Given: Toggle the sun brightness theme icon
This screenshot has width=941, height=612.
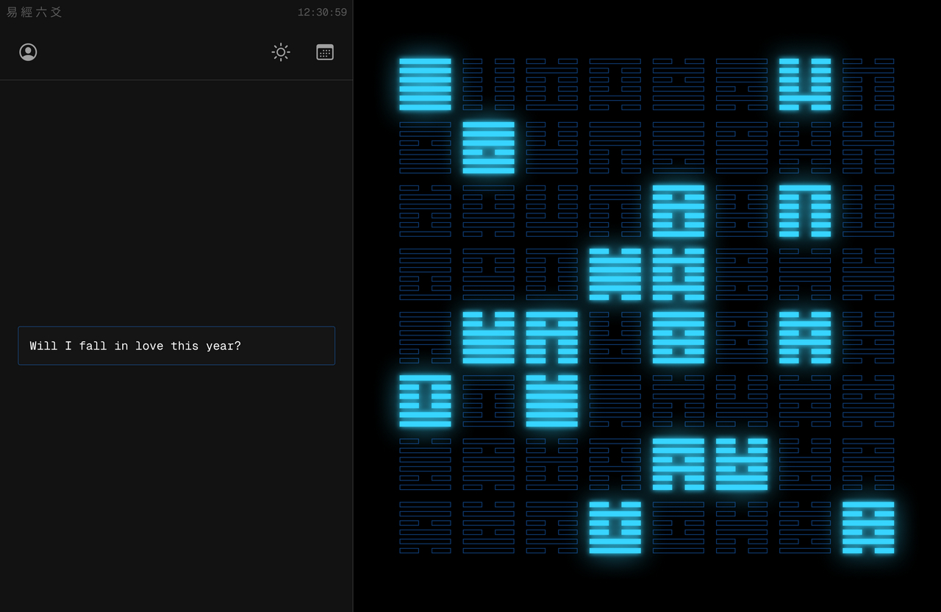Looking at the screenshot, I should pos(281,52).
